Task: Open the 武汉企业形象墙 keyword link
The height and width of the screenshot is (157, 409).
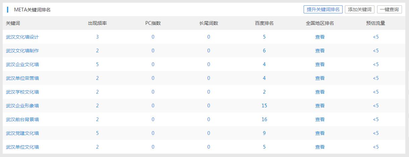Action: tap(22, 106)
